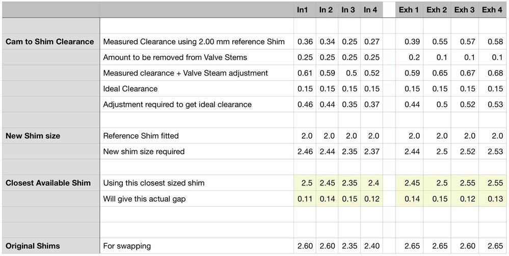509x256 pixels.
Task: Click In 3 new shim size 2.35
Action: [x=349, y=151]
